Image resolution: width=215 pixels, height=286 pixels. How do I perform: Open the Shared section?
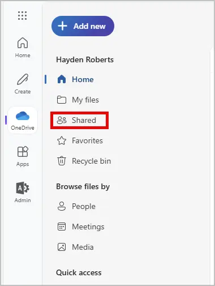pos(79,120)
